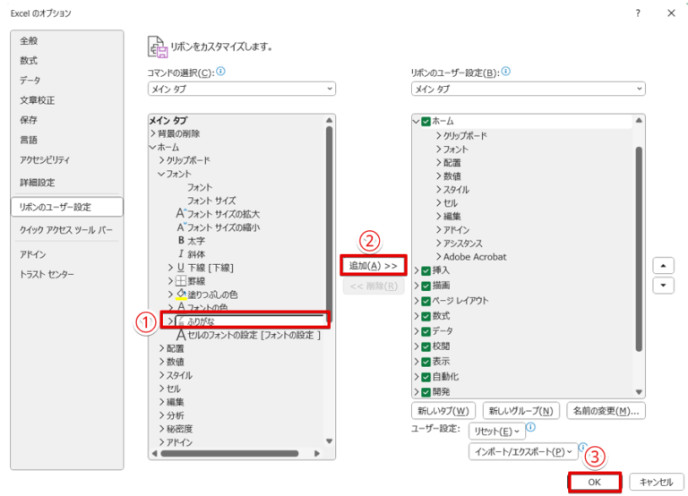The width and height of the screenshot is (688, 496).
Task: Close the Excel のオプション dialog
Action: pyautogui.click(x=671, y=13)
